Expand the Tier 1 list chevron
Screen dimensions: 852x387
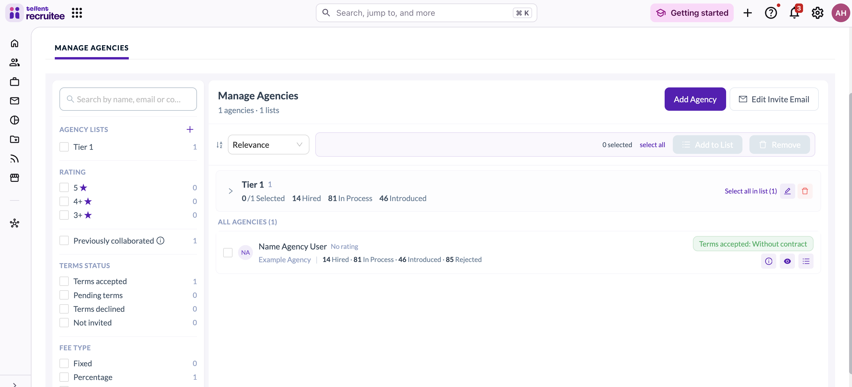230,191
